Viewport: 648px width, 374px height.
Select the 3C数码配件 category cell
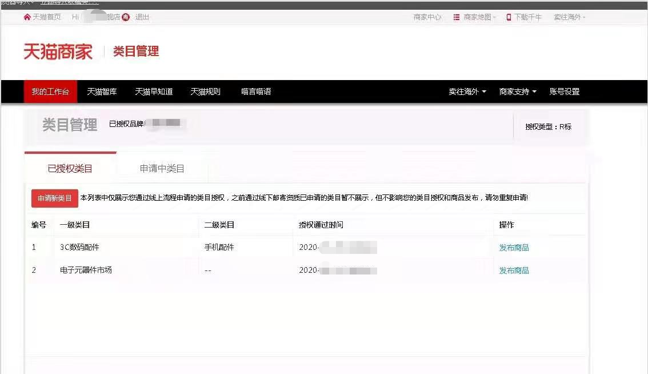click(x=80, y=247)
